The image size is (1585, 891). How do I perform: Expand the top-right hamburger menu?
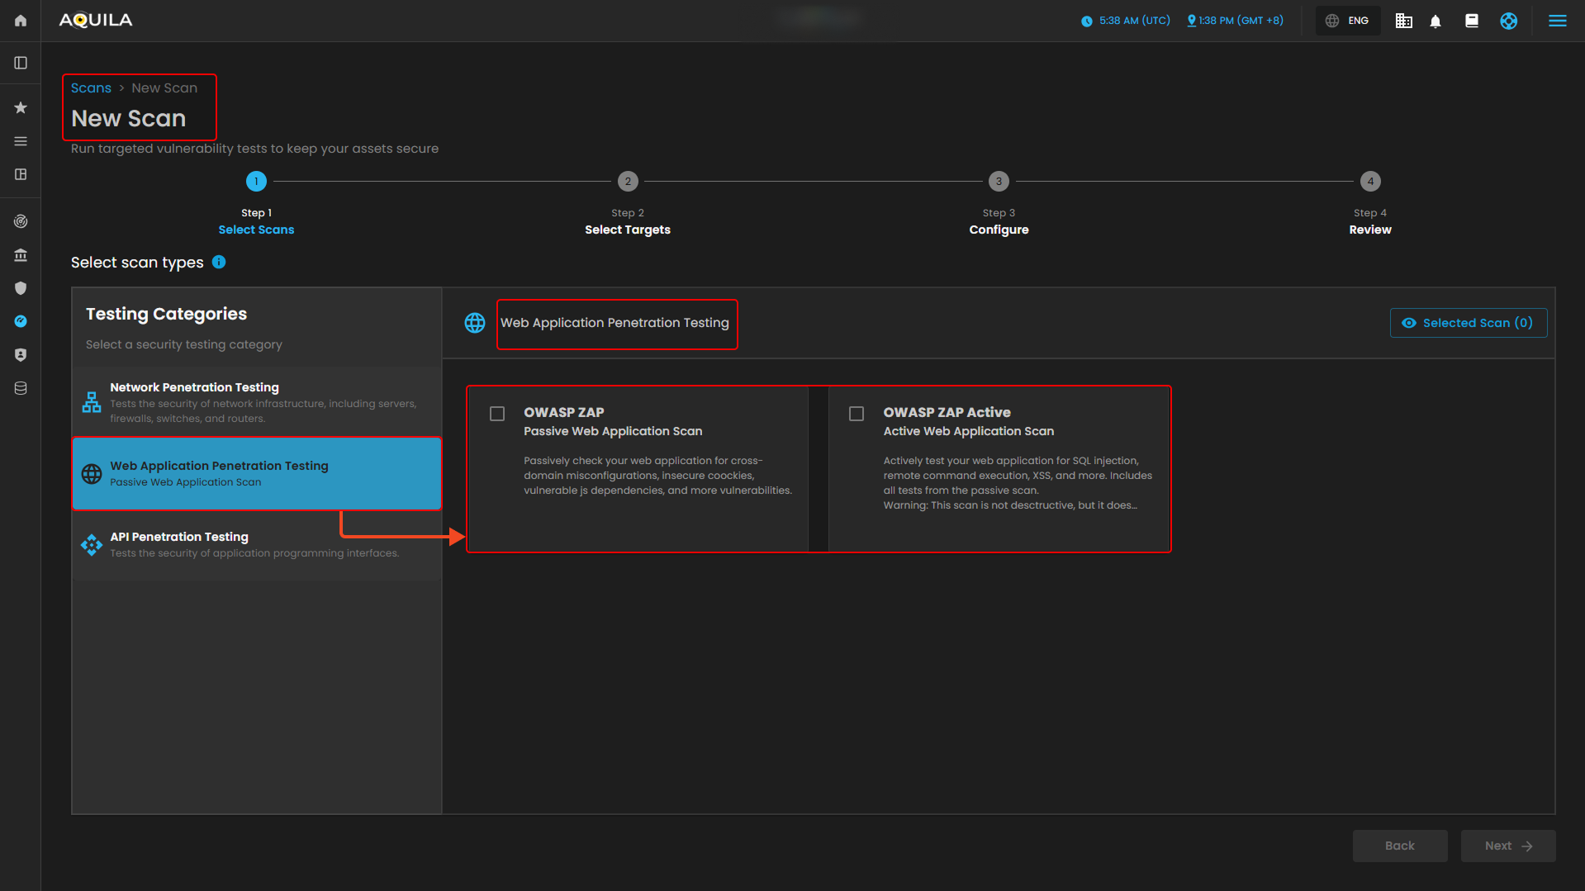1557,21
